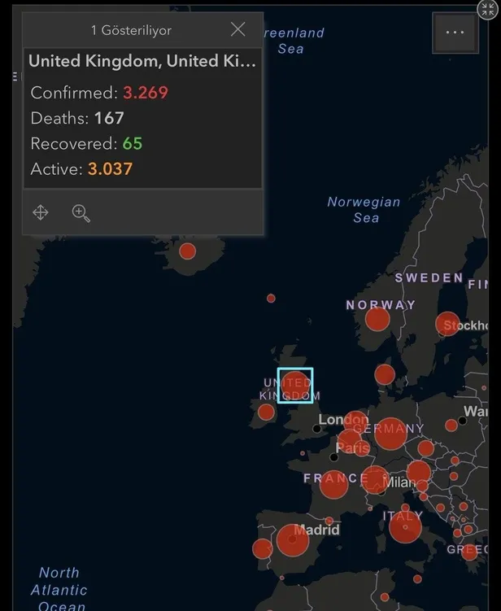Click the pan icon in the popup

(x=41, y=212)
